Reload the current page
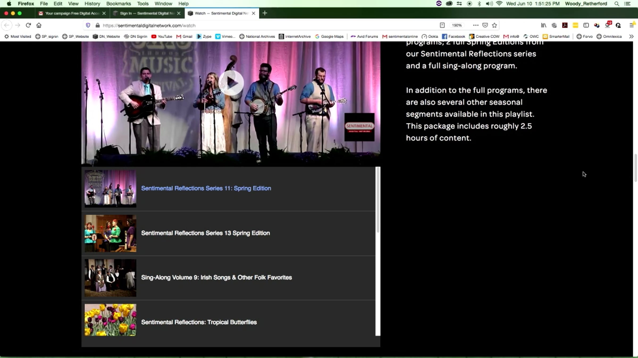The image size is (638, 358). (x=28, y=25)
